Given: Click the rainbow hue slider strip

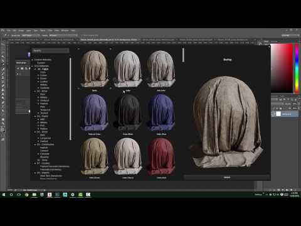Looking at the screenshot, I should click(297, 68).
